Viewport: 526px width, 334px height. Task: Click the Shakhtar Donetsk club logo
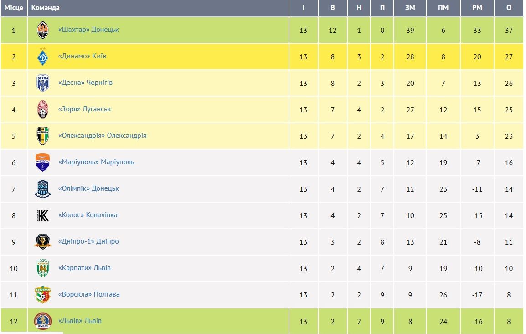(x=43, y=30)
